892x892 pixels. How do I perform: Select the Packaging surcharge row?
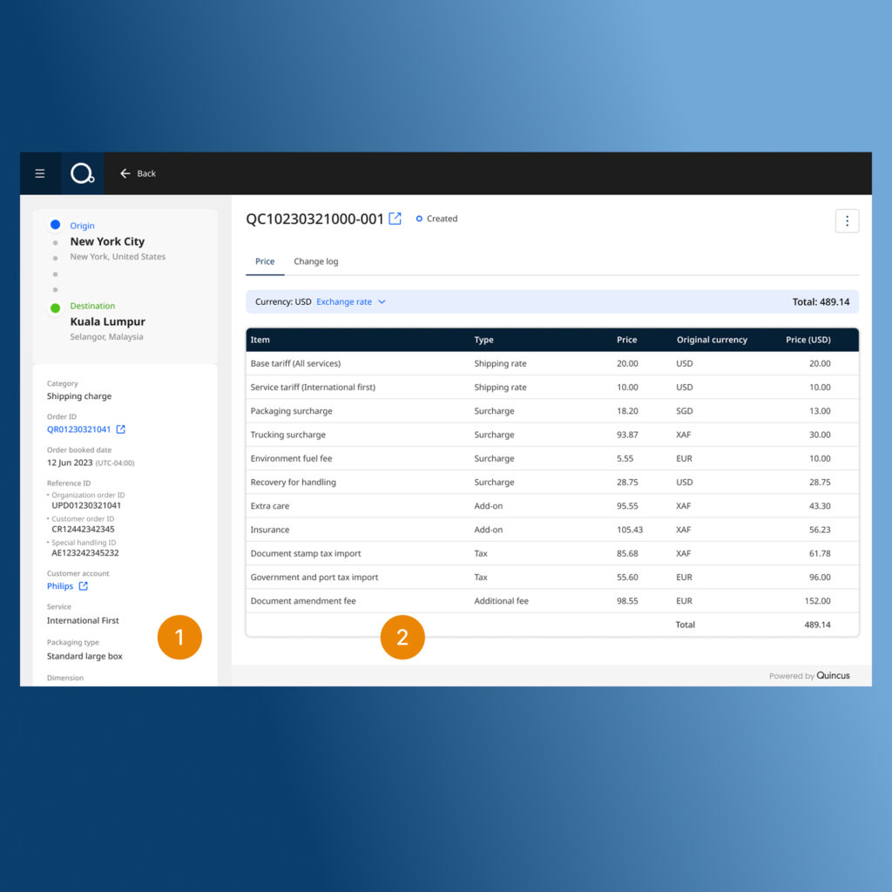(551, 411)
